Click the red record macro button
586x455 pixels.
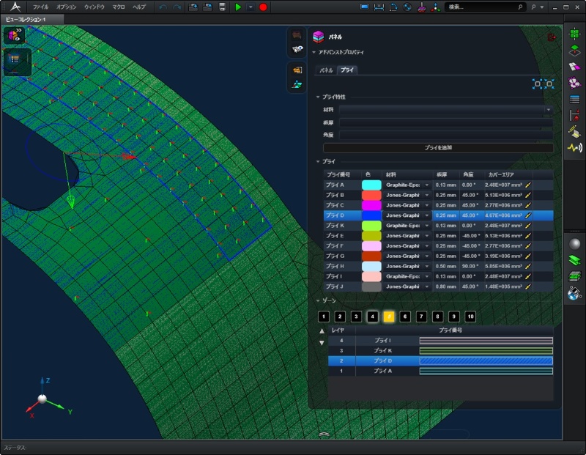[263, 7]
